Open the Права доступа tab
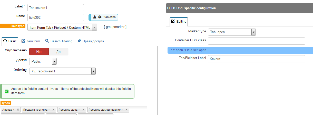This screenshot has width=313, height=115. 91,41
